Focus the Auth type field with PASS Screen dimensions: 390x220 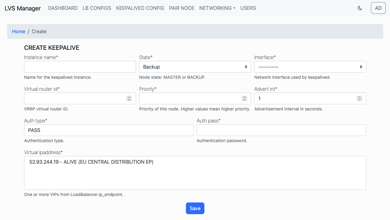coord(109,130)
